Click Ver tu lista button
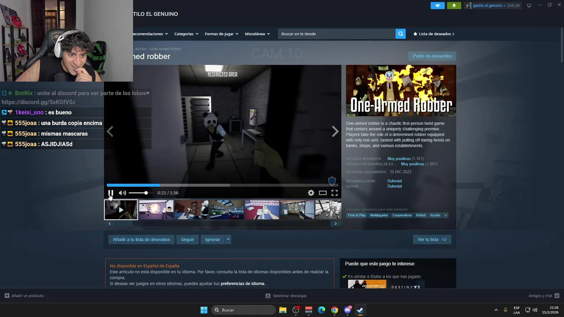The width and height of the screenshot is (564, 317). [432, 240]
